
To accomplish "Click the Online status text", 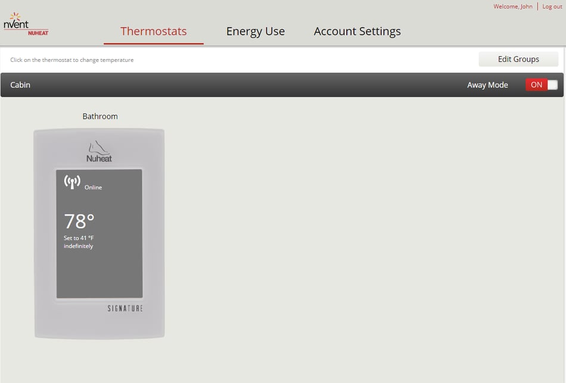I will (93, 188).
